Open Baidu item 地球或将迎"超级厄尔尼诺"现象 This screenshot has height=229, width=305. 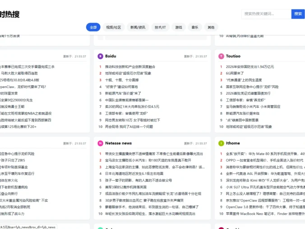click(128, 73)
